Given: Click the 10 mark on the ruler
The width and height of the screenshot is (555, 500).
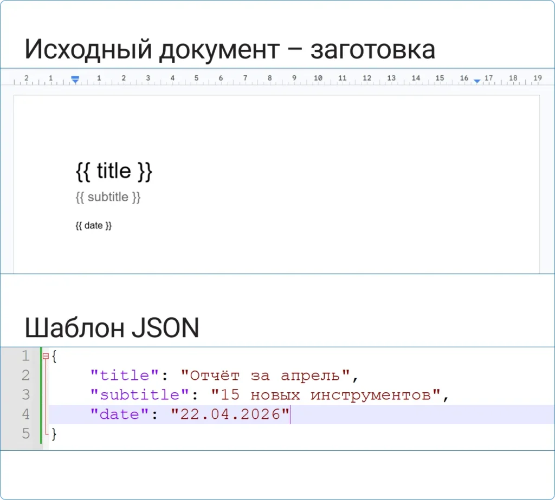Looking at the screenshot, I should 318,78.
